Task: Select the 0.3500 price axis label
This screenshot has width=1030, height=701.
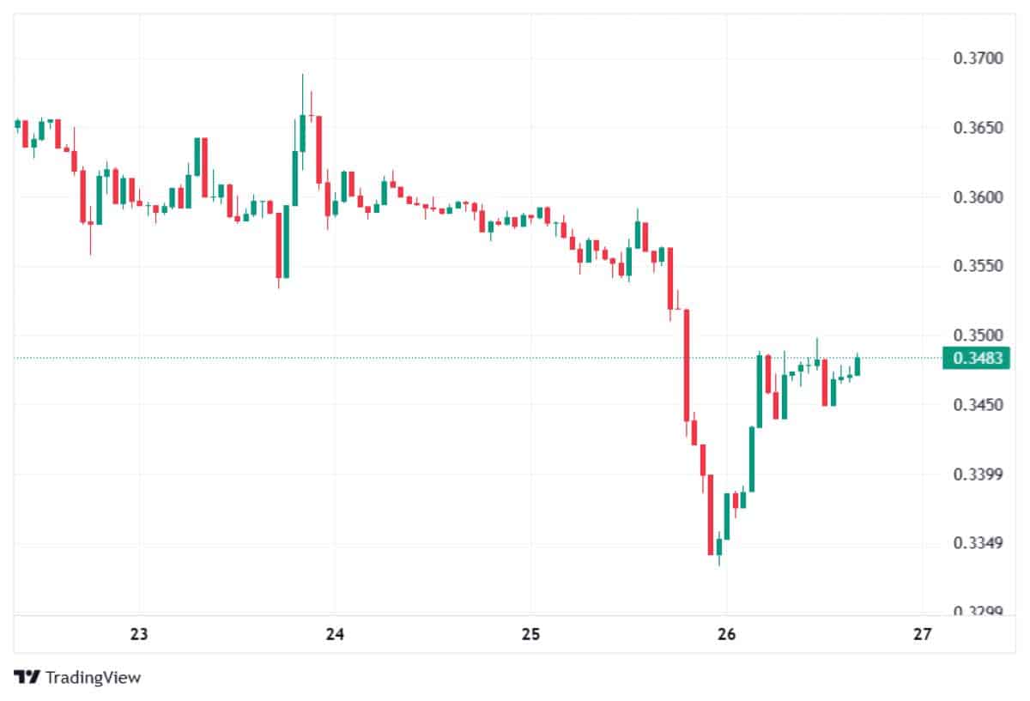Action: pos(978,335)
